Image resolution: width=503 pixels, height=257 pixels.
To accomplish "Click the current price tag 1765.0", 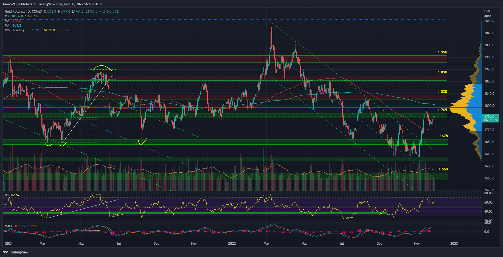I will pyautogui.click(x=490, y=118).
